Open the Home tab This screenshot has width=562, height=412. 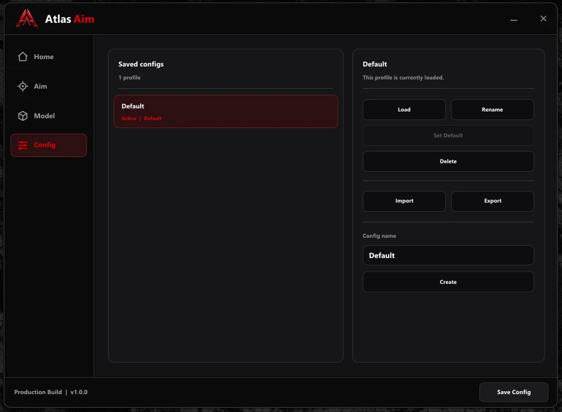tap(49, 57)
